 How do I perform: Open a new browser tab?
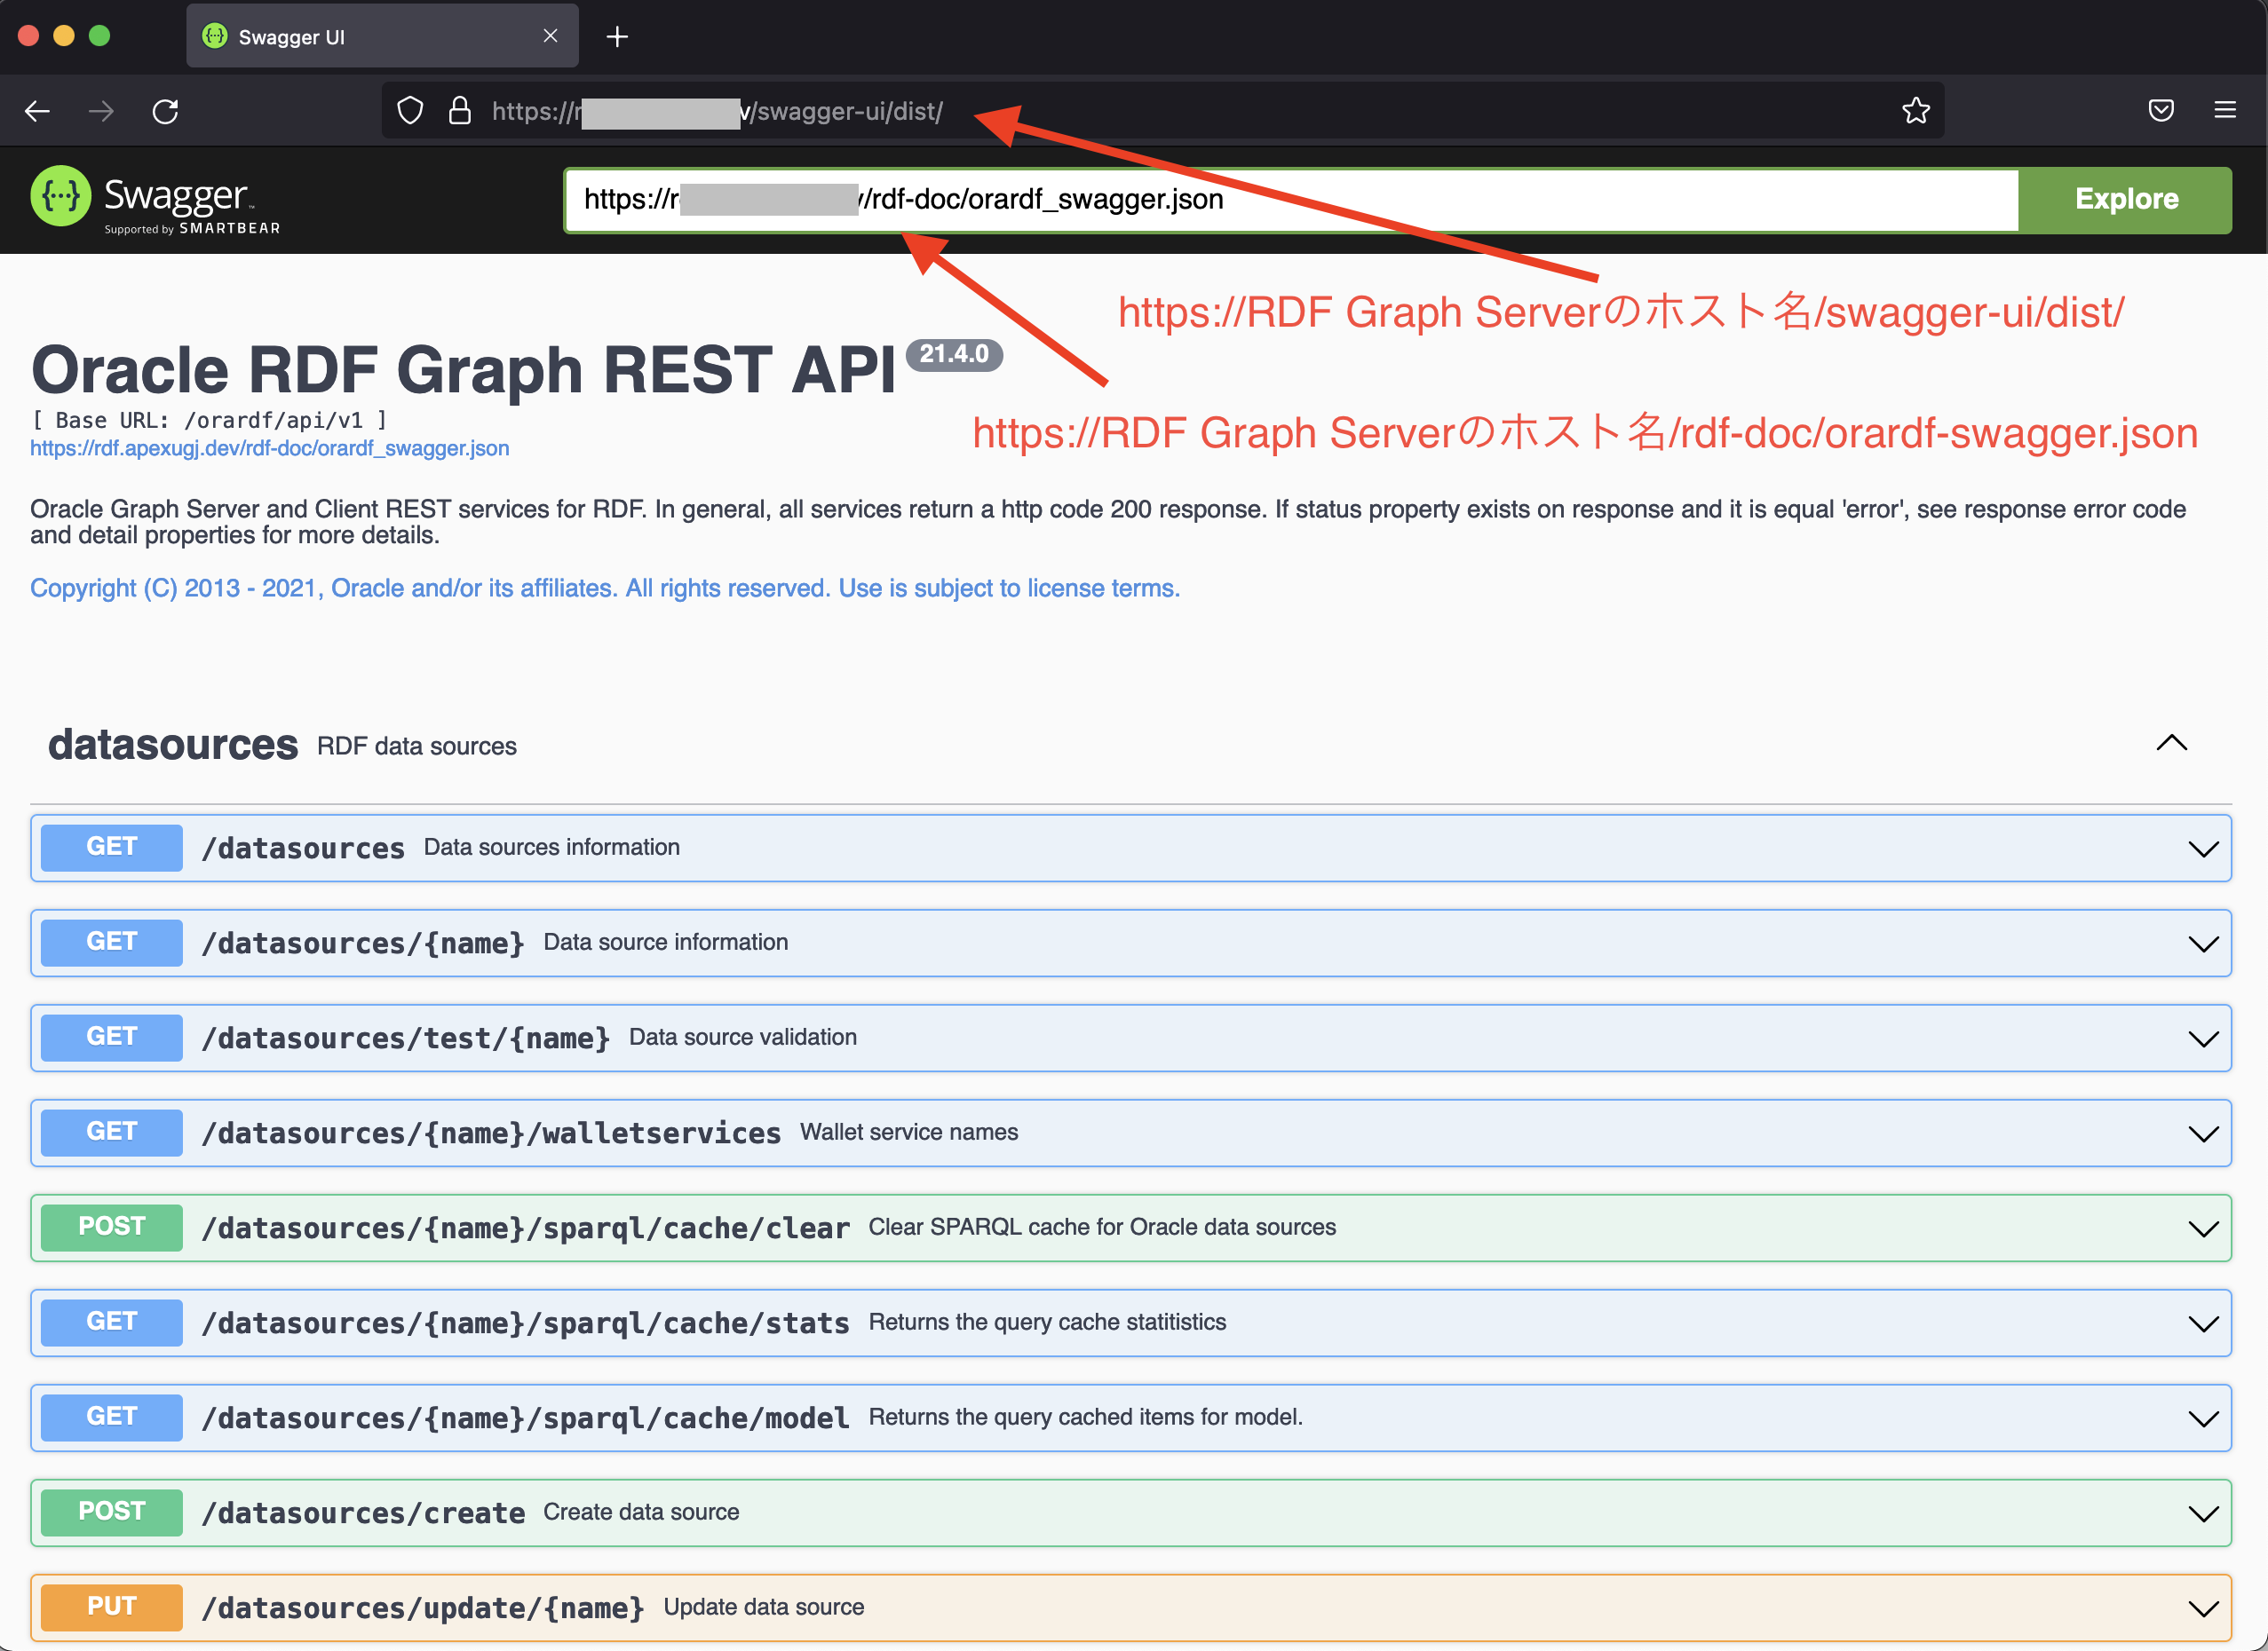pos(618,37)
